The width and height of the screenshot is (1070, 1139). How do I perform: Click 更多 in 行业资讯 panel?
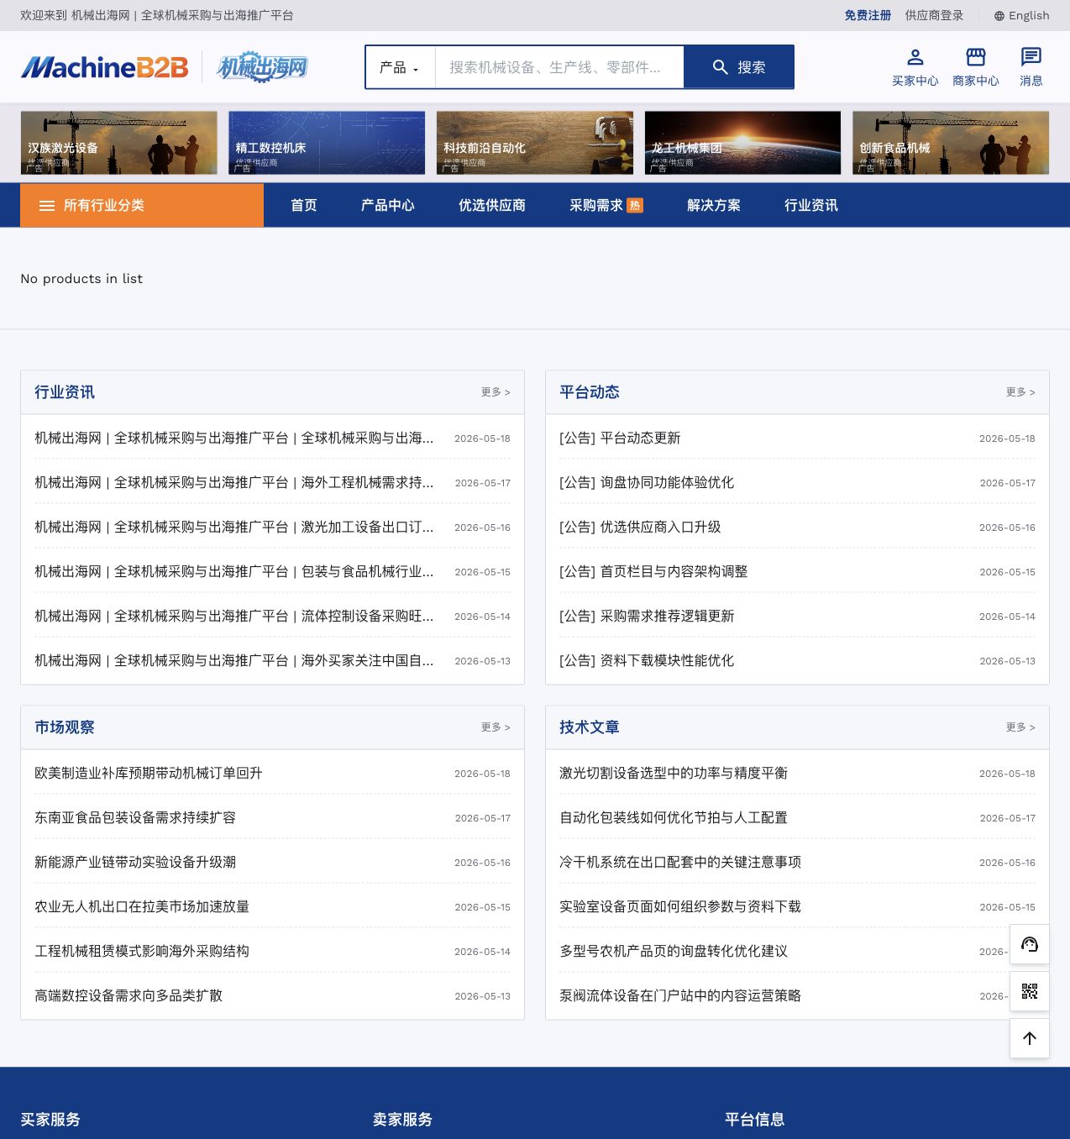[496, 392]
